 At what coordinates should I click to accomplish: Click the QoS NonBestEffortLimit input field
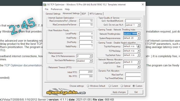[133, 21]
